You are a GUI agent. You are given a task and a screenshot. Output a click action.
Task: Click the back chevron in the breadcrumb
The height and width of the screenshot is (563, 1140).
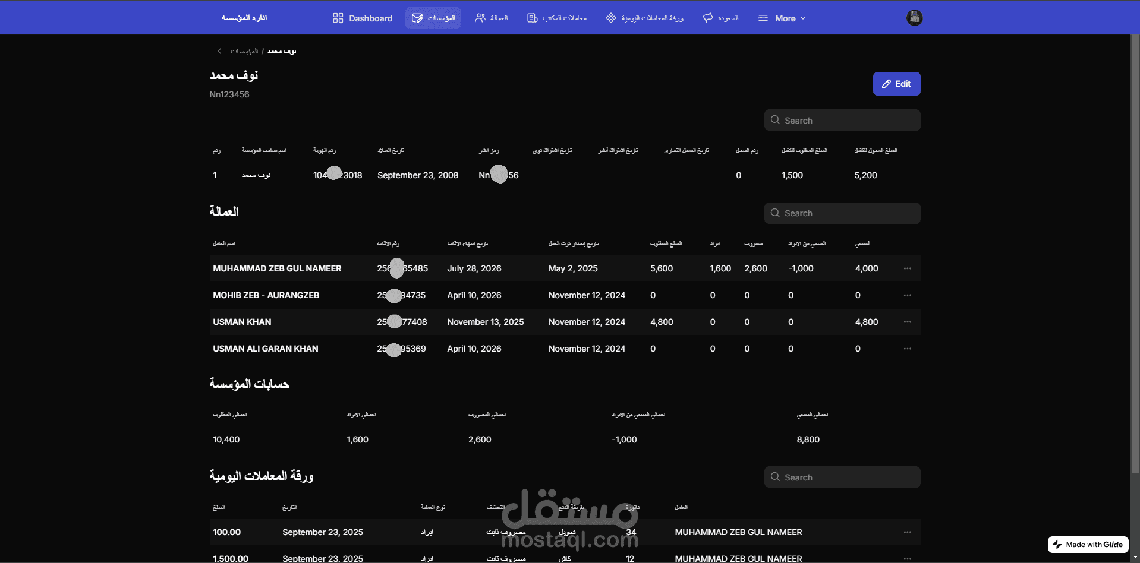219,51
